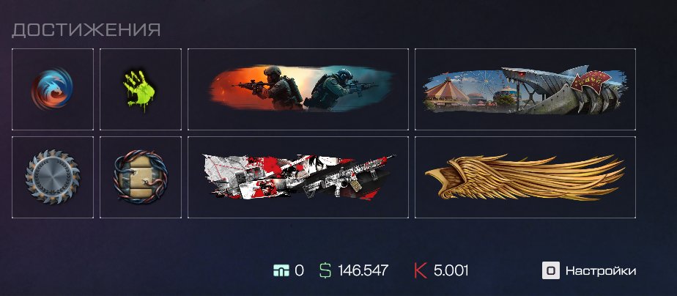Click the square key icon beside Настройки

[x=550, y=270]
